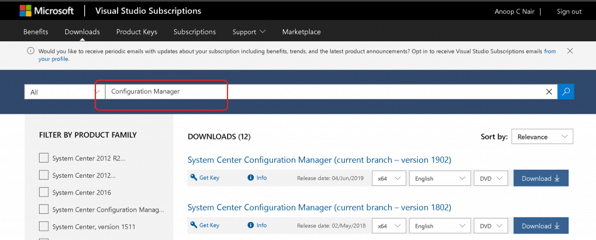The height and width of the screenshot is (240, 596).
Task: Open the Marketplace tab
Action: 301,32
